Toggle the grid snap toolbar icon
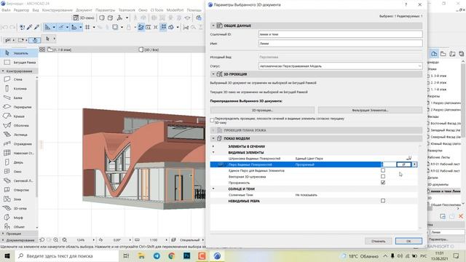The width and height of the screenshot is (466, 262). pyautogui.click(x=87, y=28)
